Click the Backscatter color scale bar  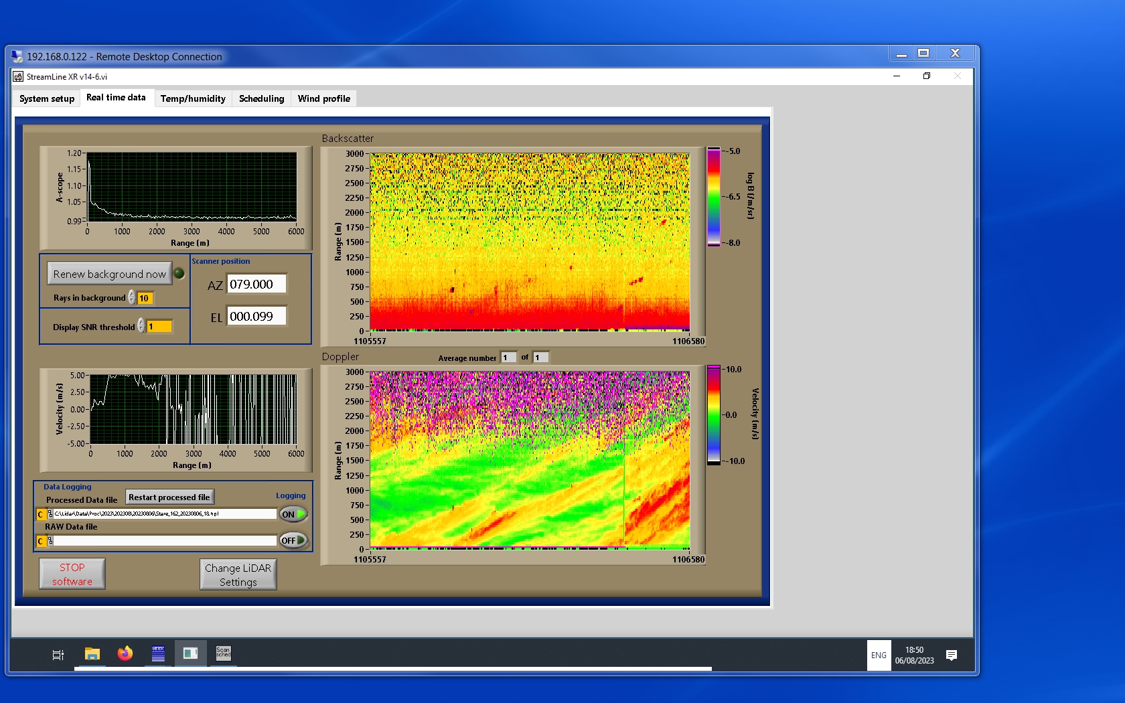click(x=714, y=197)
